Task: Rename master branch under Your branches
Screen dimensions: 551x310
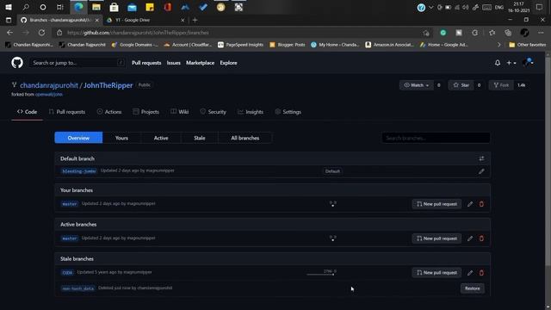Action: [470, 204]
